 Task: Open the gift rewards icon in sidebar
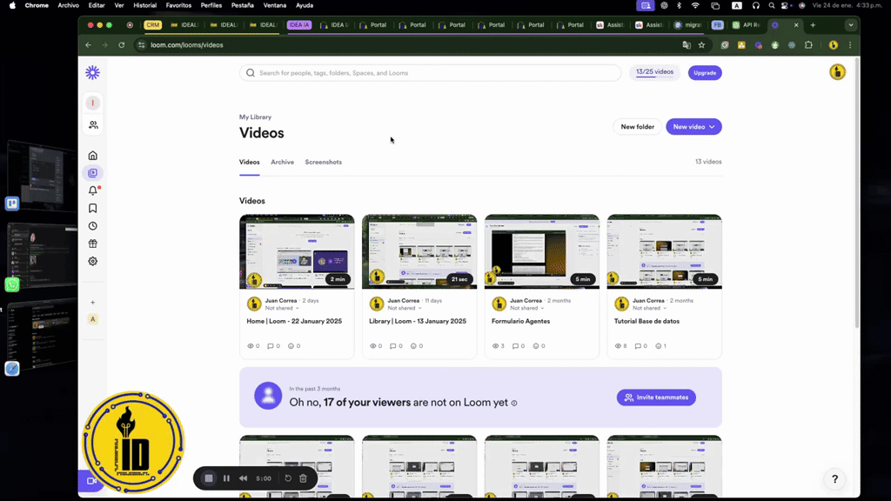(92, 244)
